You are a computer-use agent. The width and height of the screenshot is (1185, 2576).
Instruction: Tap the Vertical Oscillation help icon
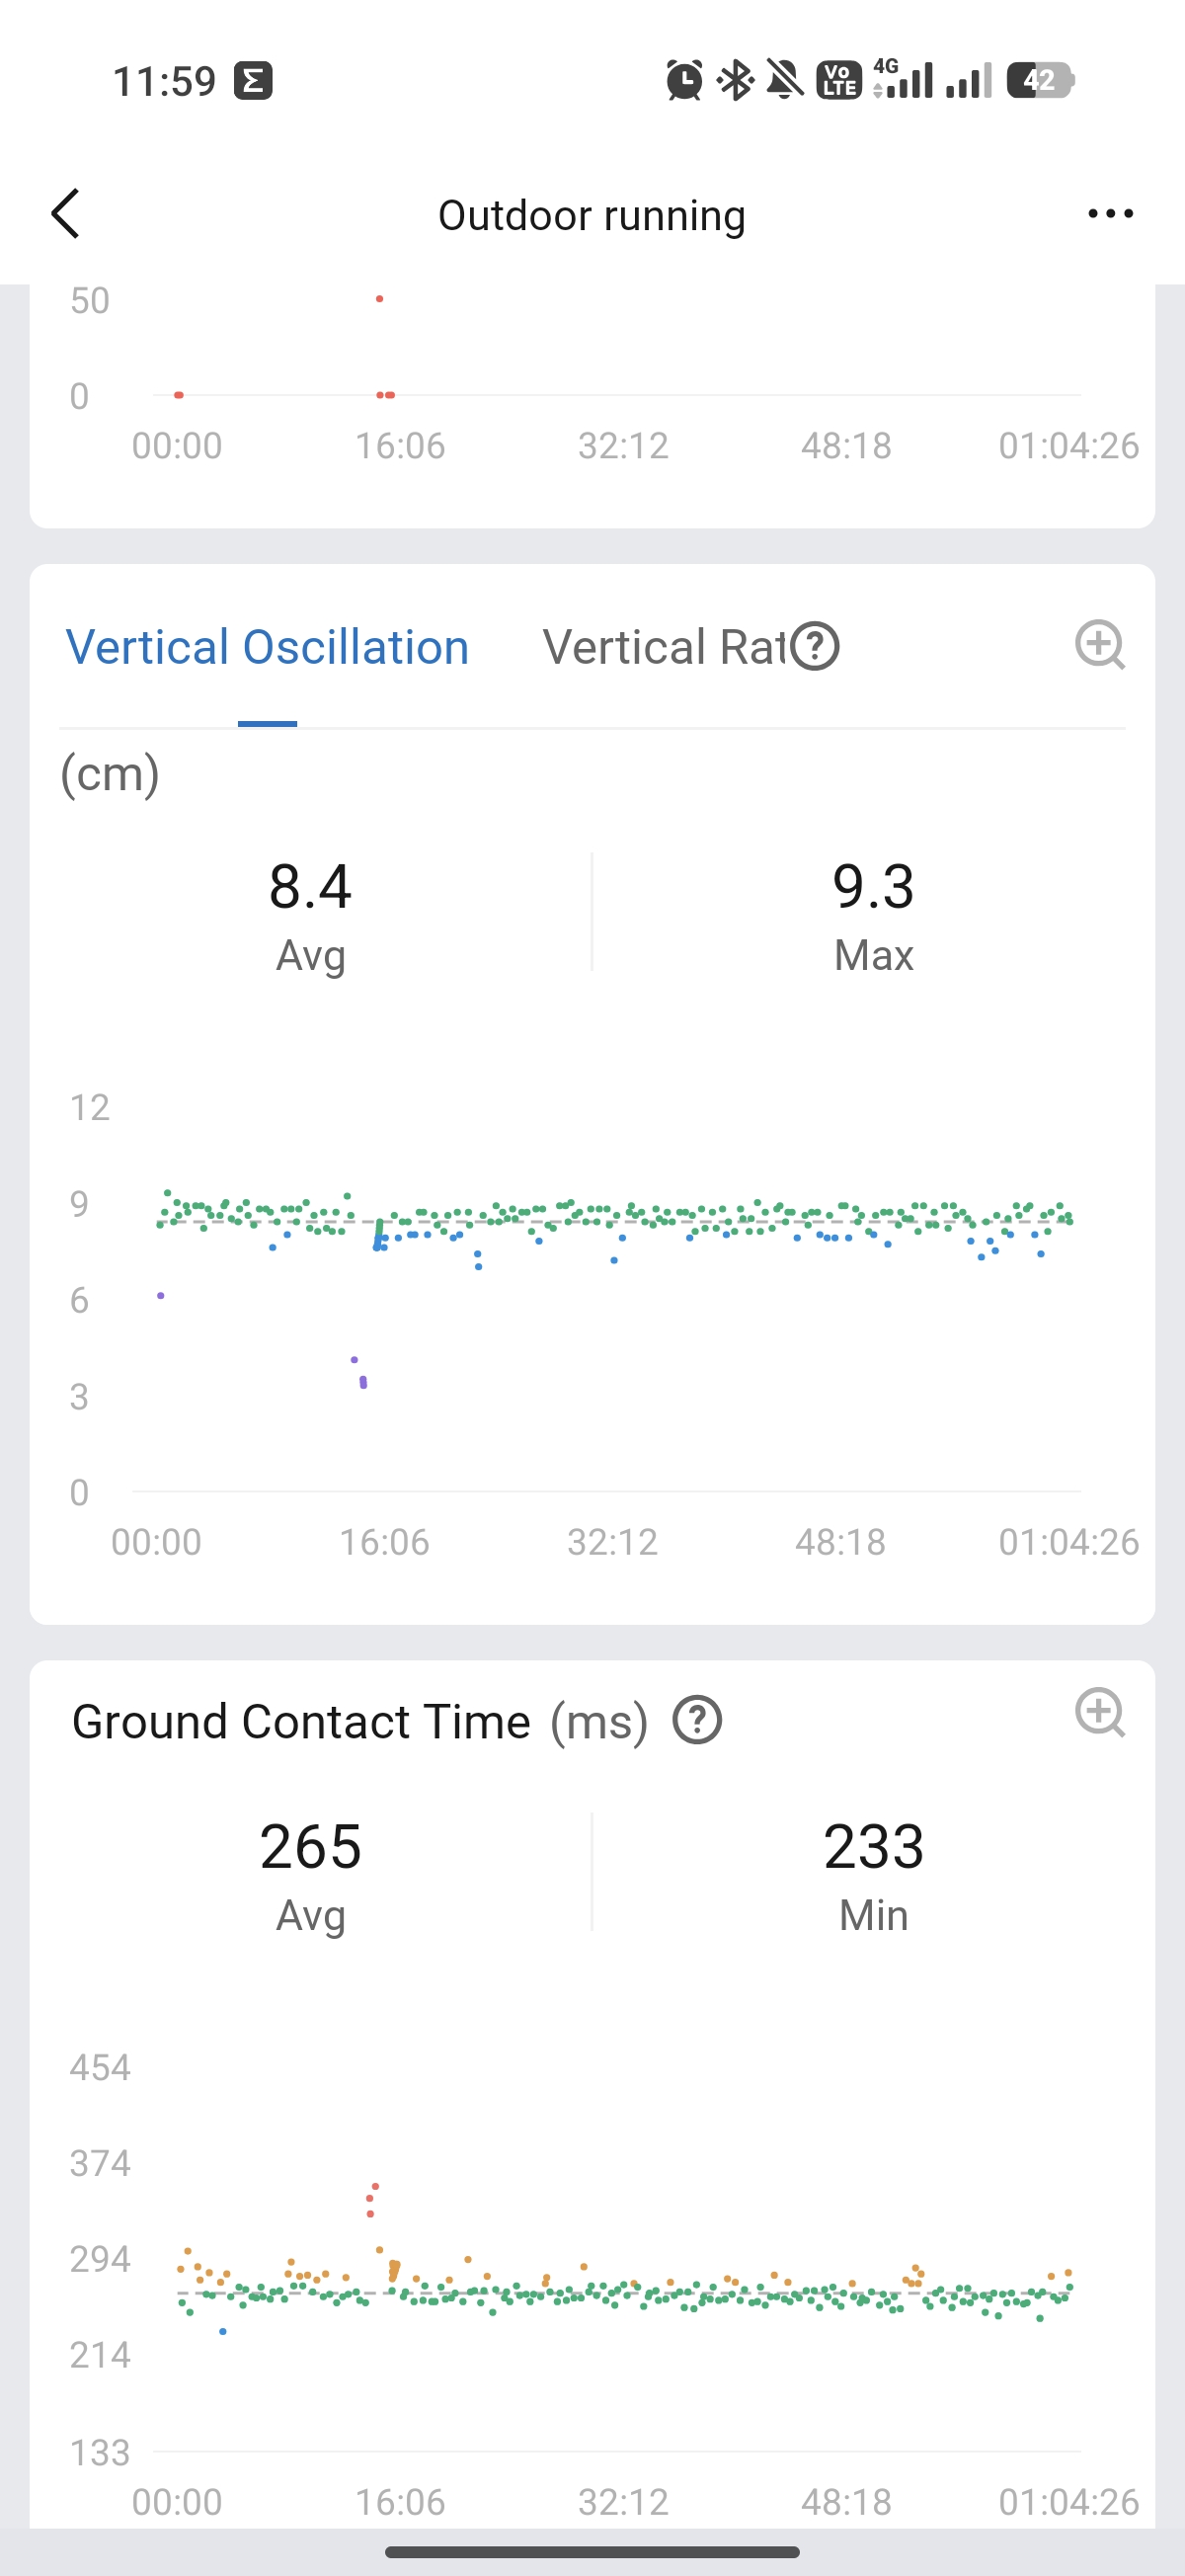[815, 647]
